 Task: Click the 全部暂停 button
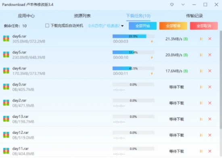(173, 26)
